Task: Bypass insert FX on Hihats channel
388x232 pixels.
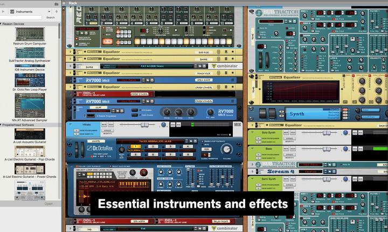Action: [107, 130]
